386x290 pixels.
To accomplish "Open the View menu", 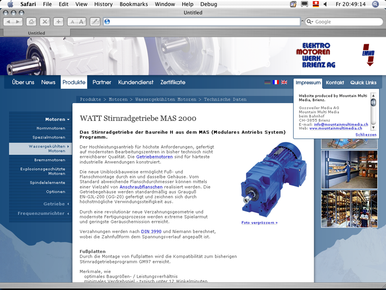I will pyautogui.click(x=81, y=4).
